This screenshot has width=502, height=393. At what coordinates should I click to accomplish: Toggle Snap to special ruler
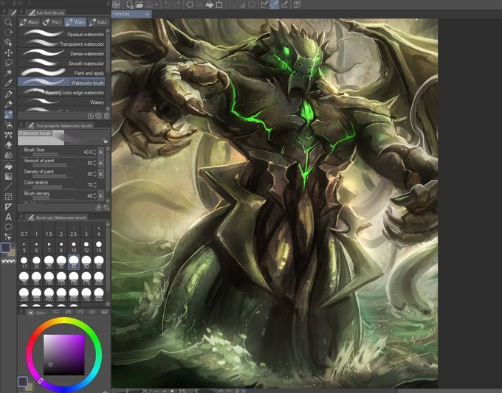tap(274, 4)
